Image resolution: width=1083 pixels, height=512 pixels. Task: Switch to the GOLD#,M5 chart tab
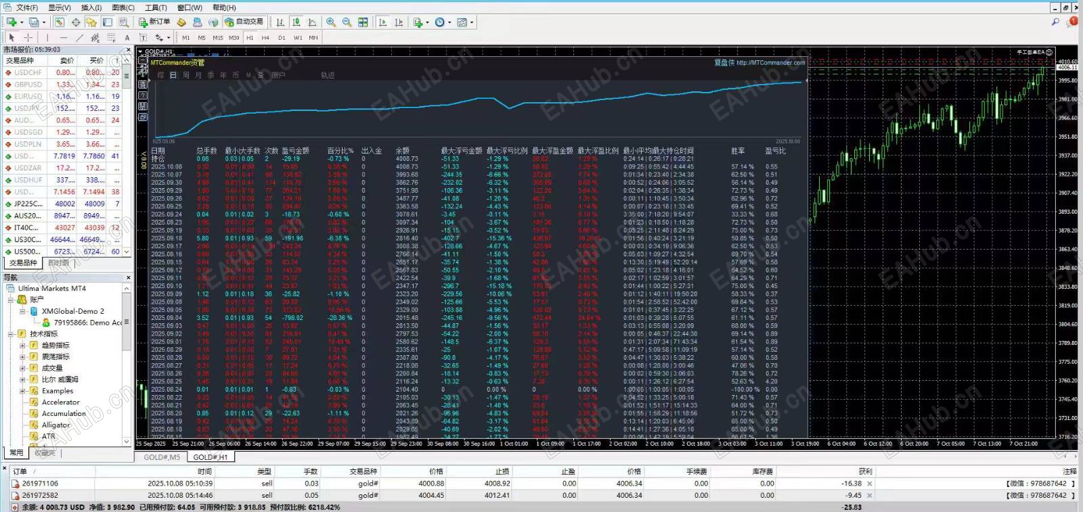pos(162,457)
